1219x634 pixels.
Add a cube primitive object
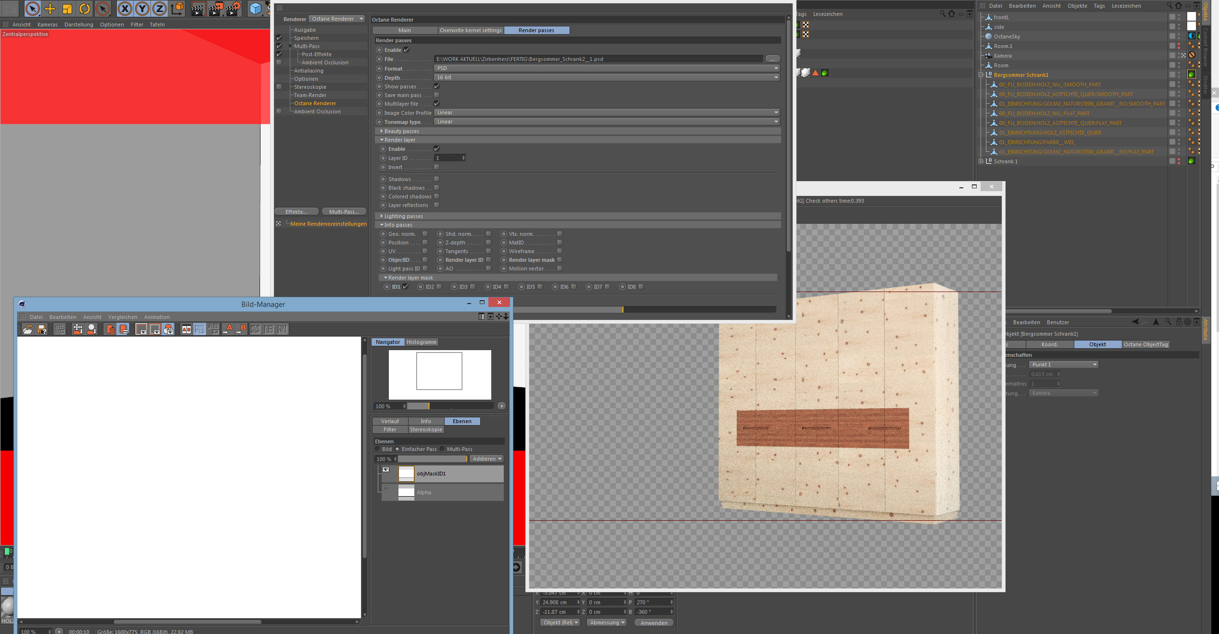point(255,9)
